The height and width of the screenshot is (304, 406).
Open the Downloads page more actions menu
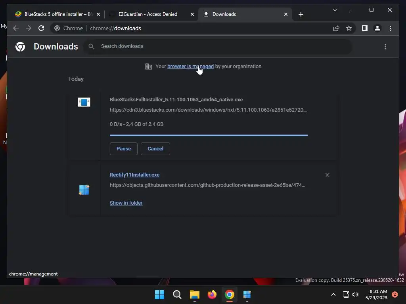pos(385,47)
